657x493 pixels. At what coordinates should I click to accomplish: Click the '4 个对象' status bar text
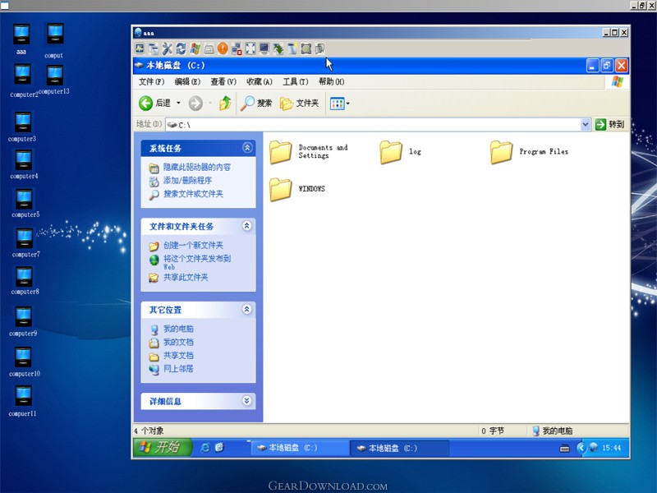tap(149, 431)
